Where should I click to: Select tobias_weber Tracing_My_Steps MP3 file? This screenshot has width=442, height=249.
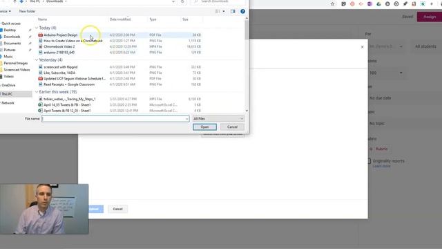[69, 99]
